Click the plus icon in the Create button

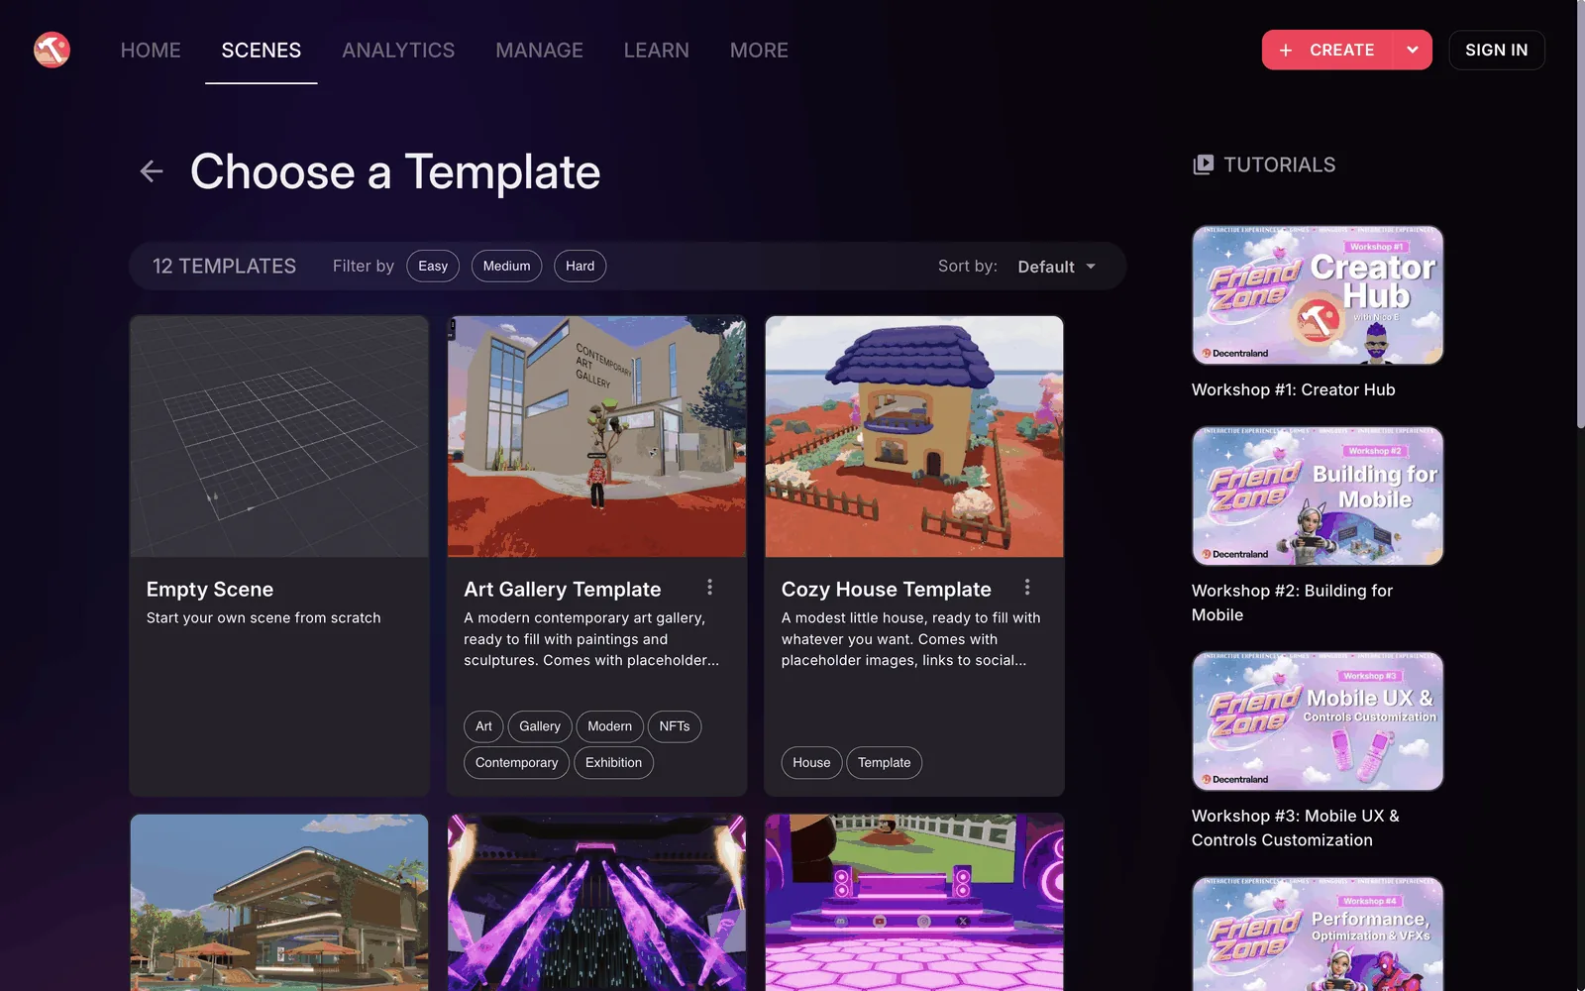(1286, 51)
